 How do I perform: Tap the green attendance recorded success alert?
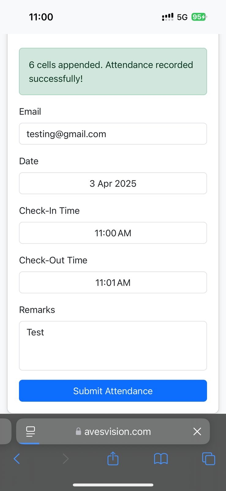[113, 72]
